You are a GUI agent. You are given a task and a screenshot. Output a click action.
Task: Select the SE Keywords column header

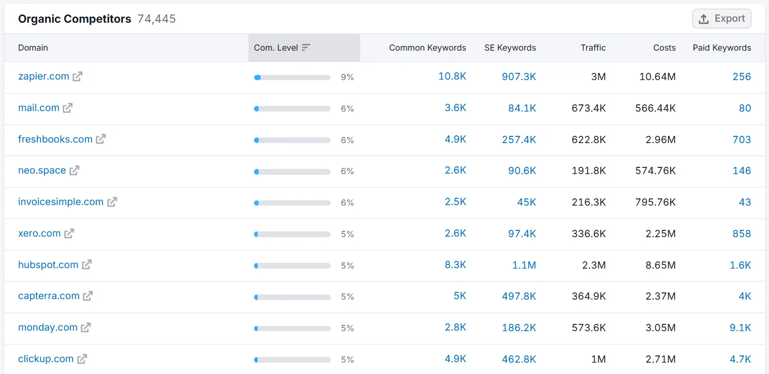(x=510, y=48)
